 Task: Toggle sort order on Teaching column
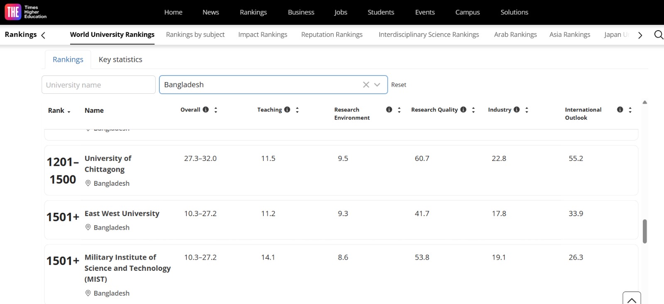click(x=297, y=110)
